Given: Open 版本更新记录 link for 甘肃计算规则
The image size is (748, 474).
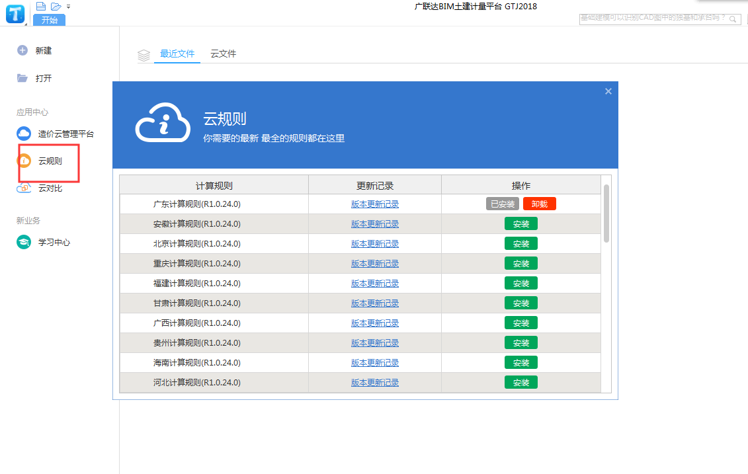Looking at the screenshot, I should tap(375, 303).
